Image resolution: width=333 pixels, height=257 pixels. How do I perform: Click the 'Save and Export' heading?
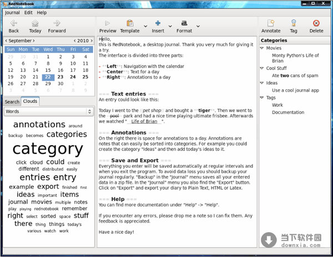pos(135,161)
